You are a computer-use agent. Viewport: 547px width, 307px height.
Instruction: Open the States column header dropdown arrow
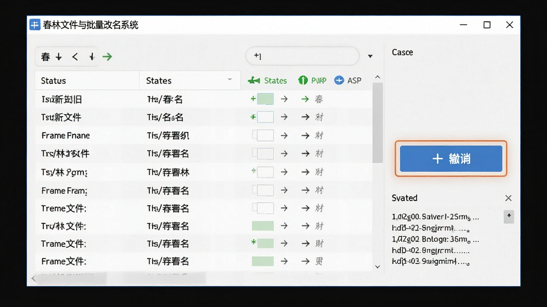pos(230,80)
